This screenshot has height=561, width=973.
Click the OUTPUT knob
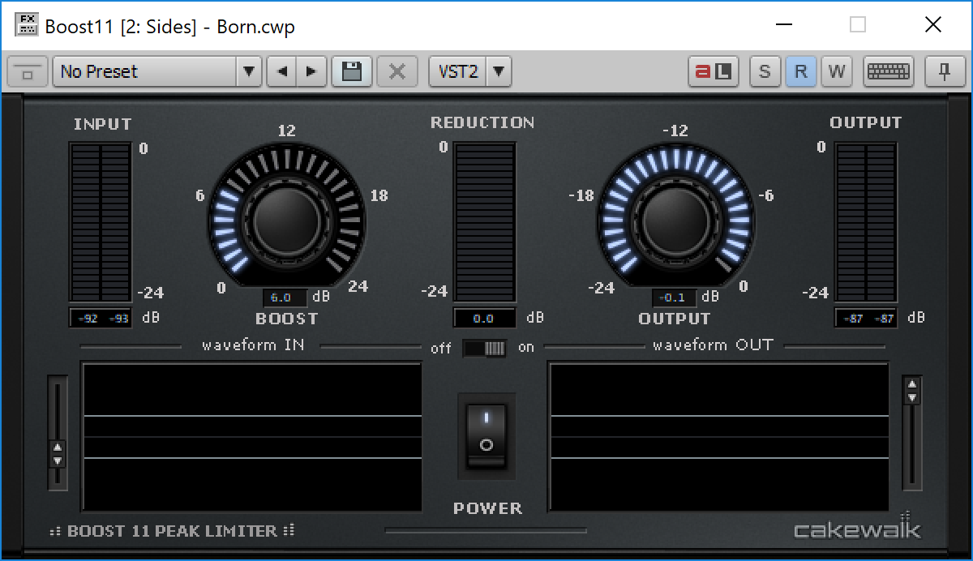(675, 216)
